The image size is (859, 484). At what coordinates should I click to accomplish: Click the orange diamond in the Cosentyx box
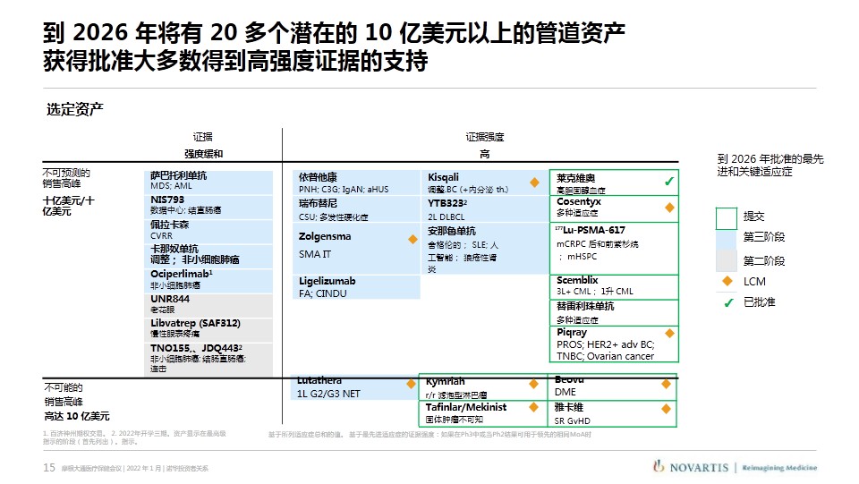pos(668,208)
